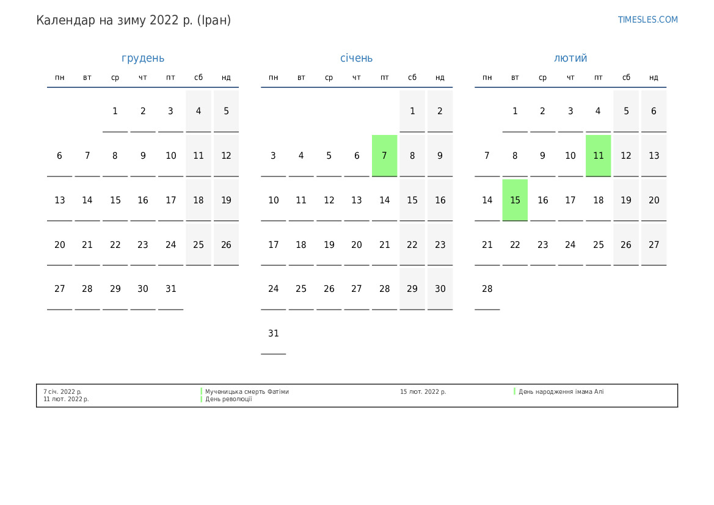Click the грудень month heading
714x505 pixels.
[x=143, y=58]
